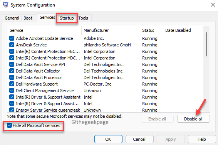This screenshot has height=145, width=218.
Task: Toggle Intel(R) Content Protection HDC checkbox
Action: (x=12, y=58)
